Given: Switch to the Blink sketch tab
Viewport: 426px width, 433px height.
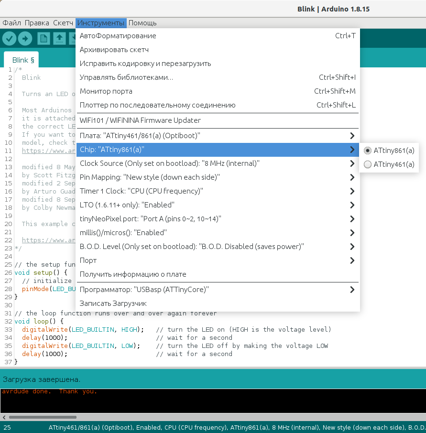Looking at the screenshot, I should pyautogui.click(x=21, y=60).
